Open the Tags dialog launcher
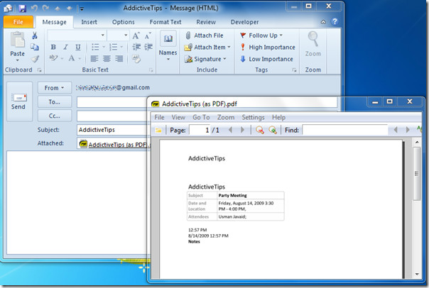Image resolution: width=429 pixels, height=288 pixels. click(294, 70)
